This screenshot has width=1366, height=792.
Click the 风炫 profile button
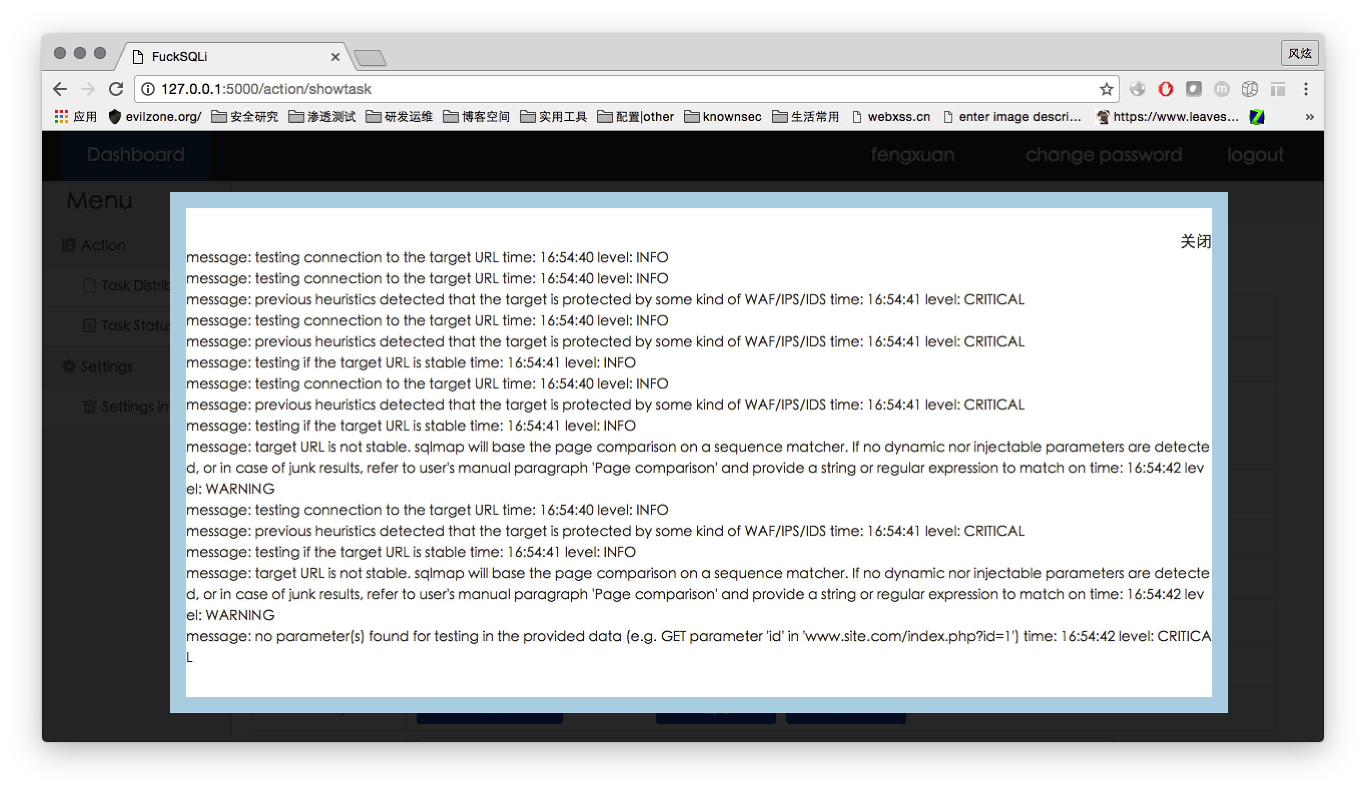point(1299,54)
